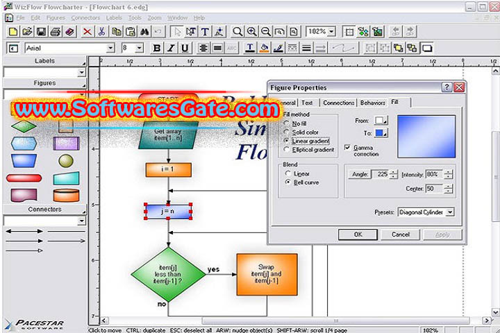Choose the double-headed arrow connector
The height and width of the screenshot is (333, 500).
pyautogui.click(x=24, y=231)
